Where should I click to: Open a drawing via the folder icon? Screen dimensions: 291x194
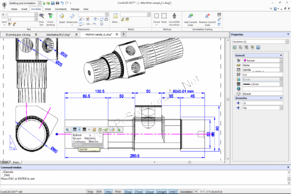(x=48, y=3)
